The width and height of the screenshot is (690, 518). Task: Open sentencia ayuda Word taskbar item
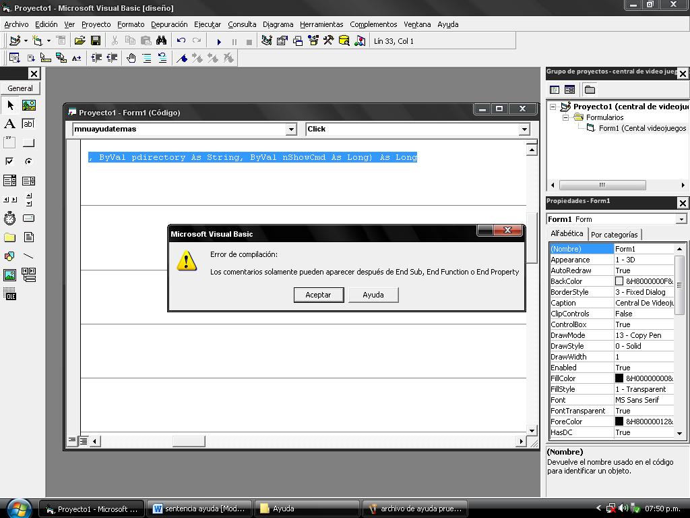[199, 509]
